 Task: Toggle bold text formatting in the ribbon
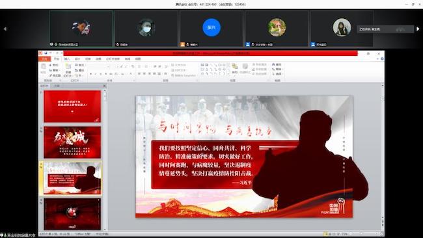(x=91, y=73)
